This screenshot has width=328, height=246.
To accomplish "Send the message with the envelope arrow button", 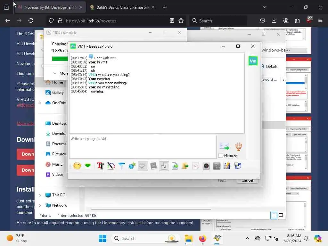I will [x=224, y=146].
